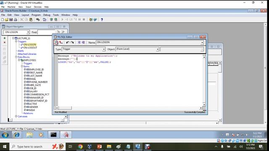
Task: Open the command prompt in the VM taskbar
Action: click(x=53, y=135)
